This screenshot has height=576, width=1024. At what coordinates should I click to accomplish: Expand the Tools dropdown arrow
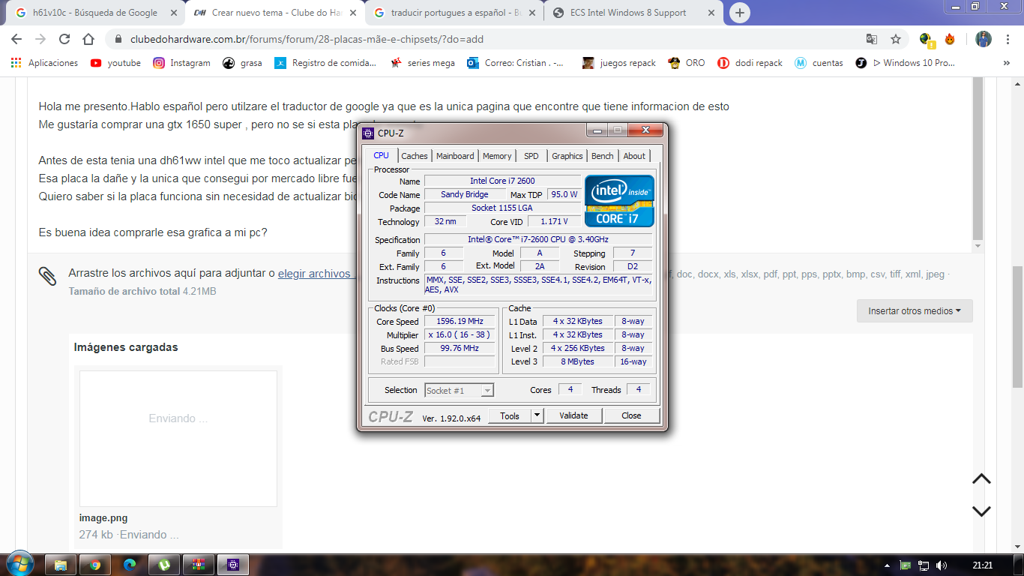537,415
